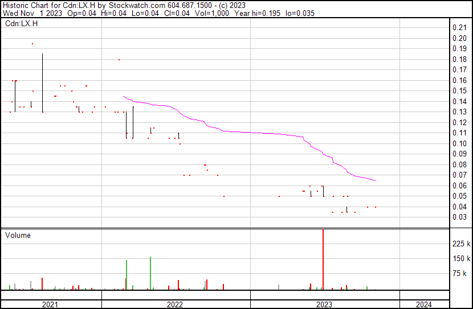Click the 'Cdn:LX.H' symbol label in chart
This screenshot has height=309, width=473.
tap(22, 23)
